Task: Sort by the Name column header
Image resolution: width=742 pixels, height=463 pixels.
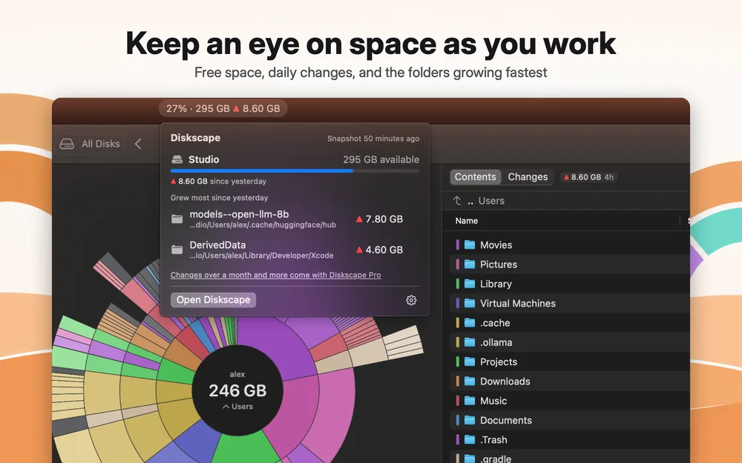Action: coord(467,221)
